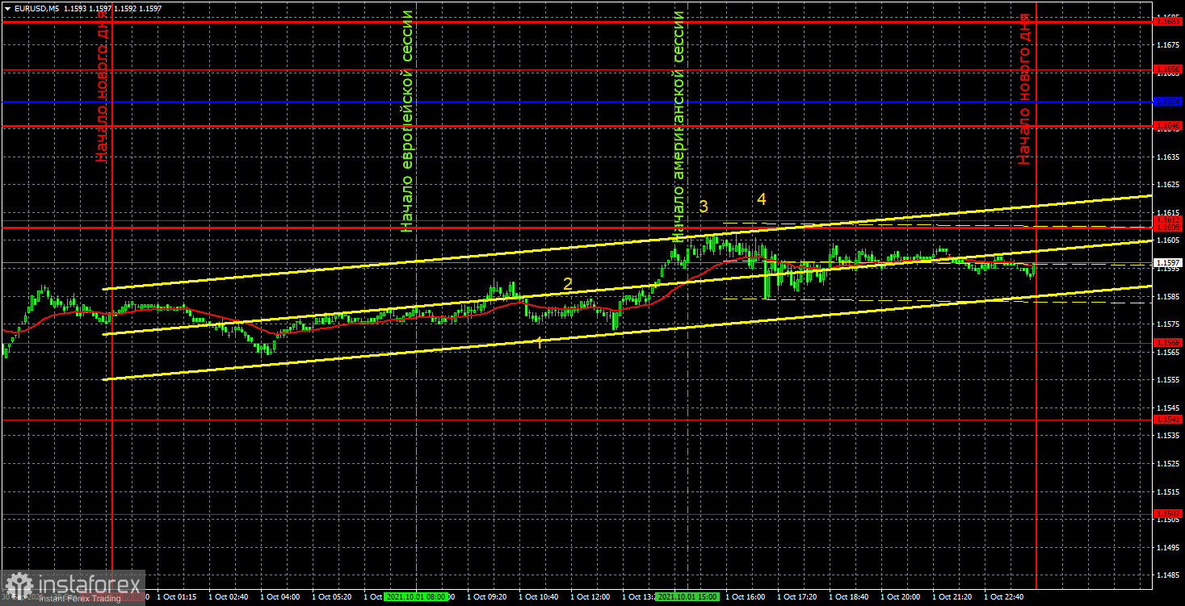Screen dimensions: 1185x606
Task: Select the 1.1683 red price level label
Action: click(x=1168, y=22)
